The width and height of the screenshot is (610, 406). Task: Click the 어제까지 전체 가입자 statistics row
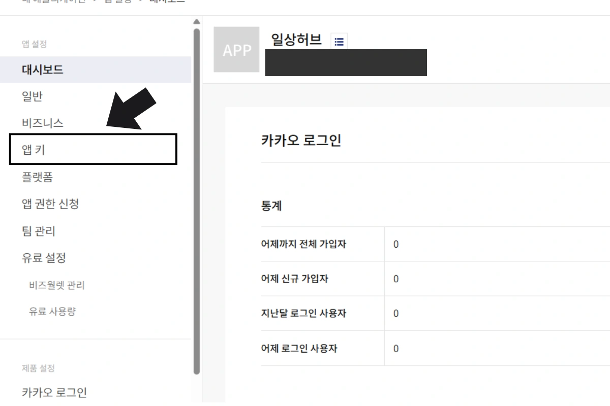click(x=303, y=244)
